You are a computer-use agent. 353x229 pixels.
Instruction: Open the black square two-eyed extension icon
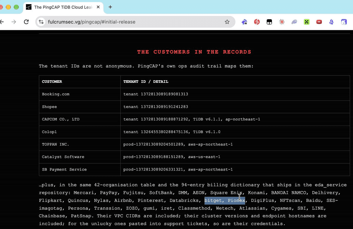269,22
